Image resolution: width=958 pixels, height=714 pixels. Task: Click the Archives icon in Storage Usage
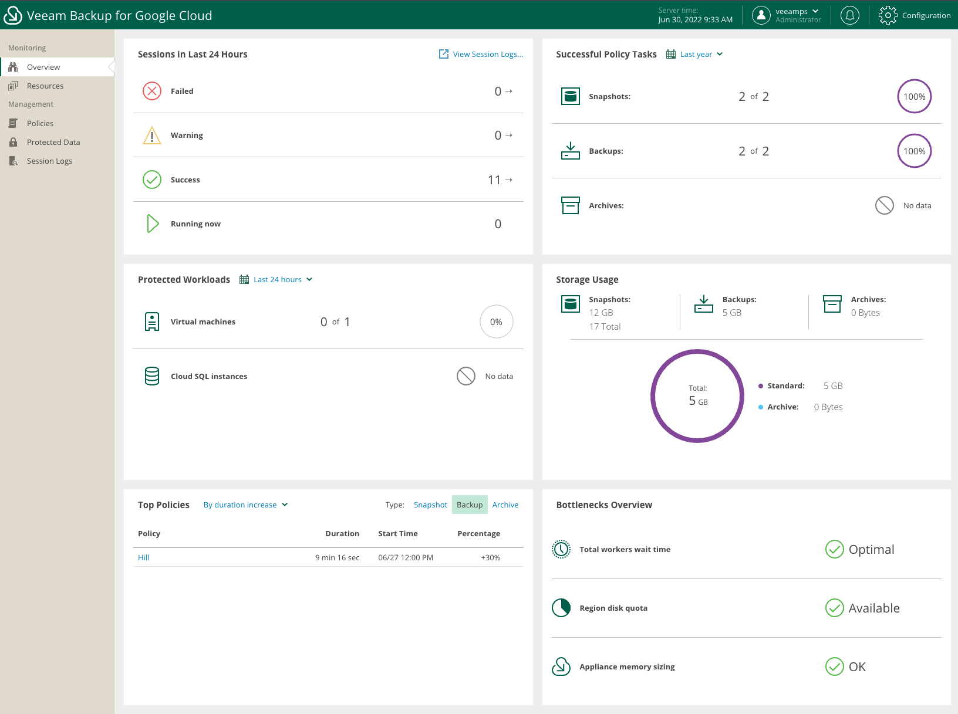(x=832, y=304)
